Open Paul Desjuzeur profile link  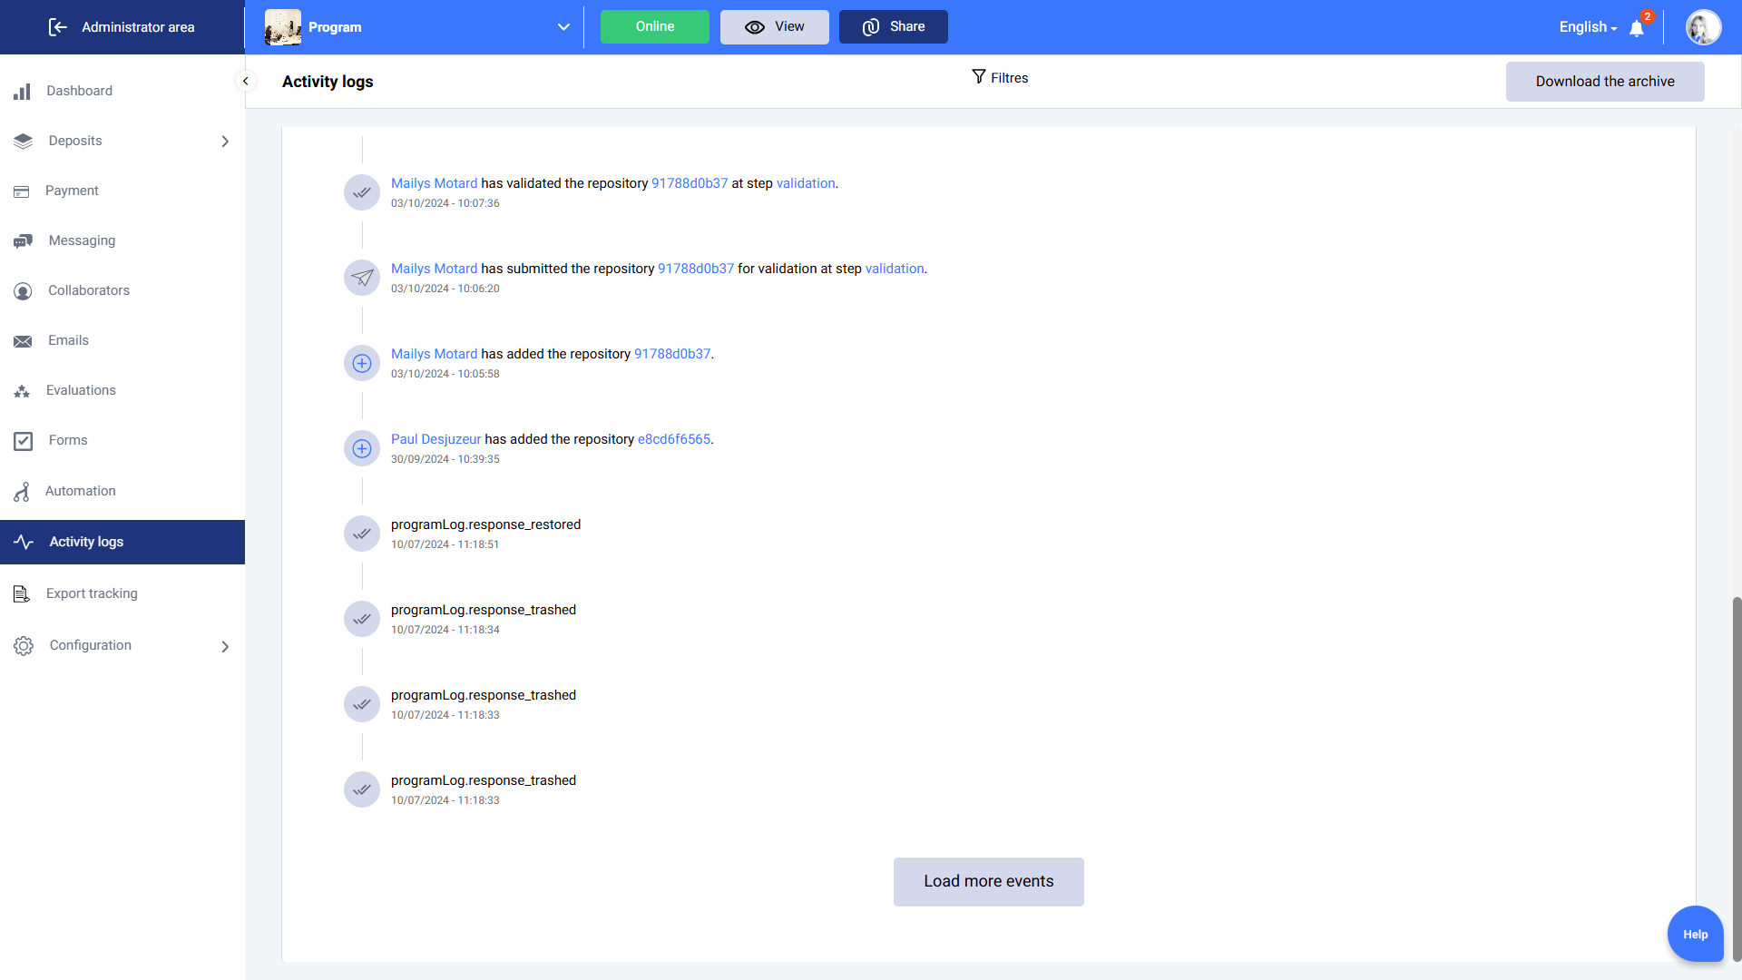435,439
